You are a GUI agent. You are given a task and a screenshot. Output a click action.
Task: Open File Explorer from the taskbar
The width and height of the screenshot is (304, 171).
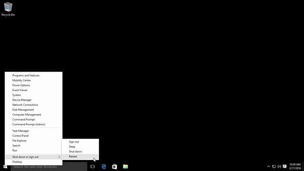125,167
